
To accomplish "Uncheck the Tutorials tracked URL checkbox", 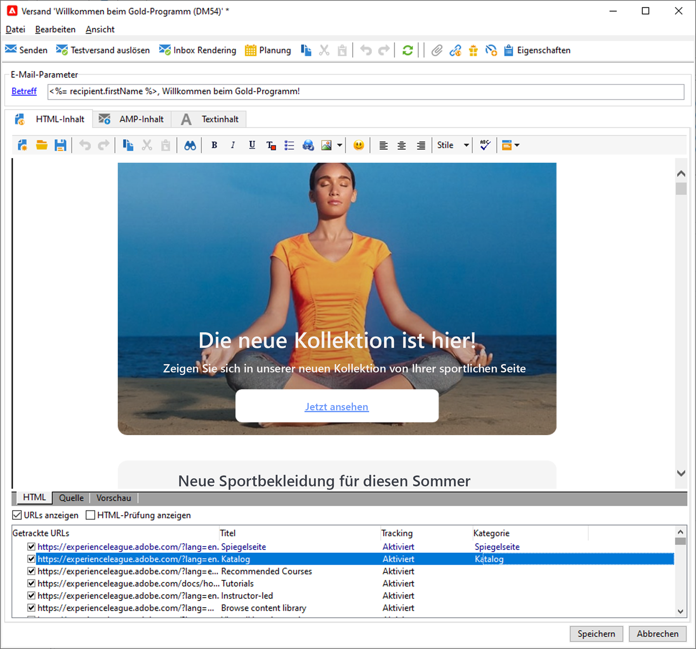I will click(x=31, y=583).
